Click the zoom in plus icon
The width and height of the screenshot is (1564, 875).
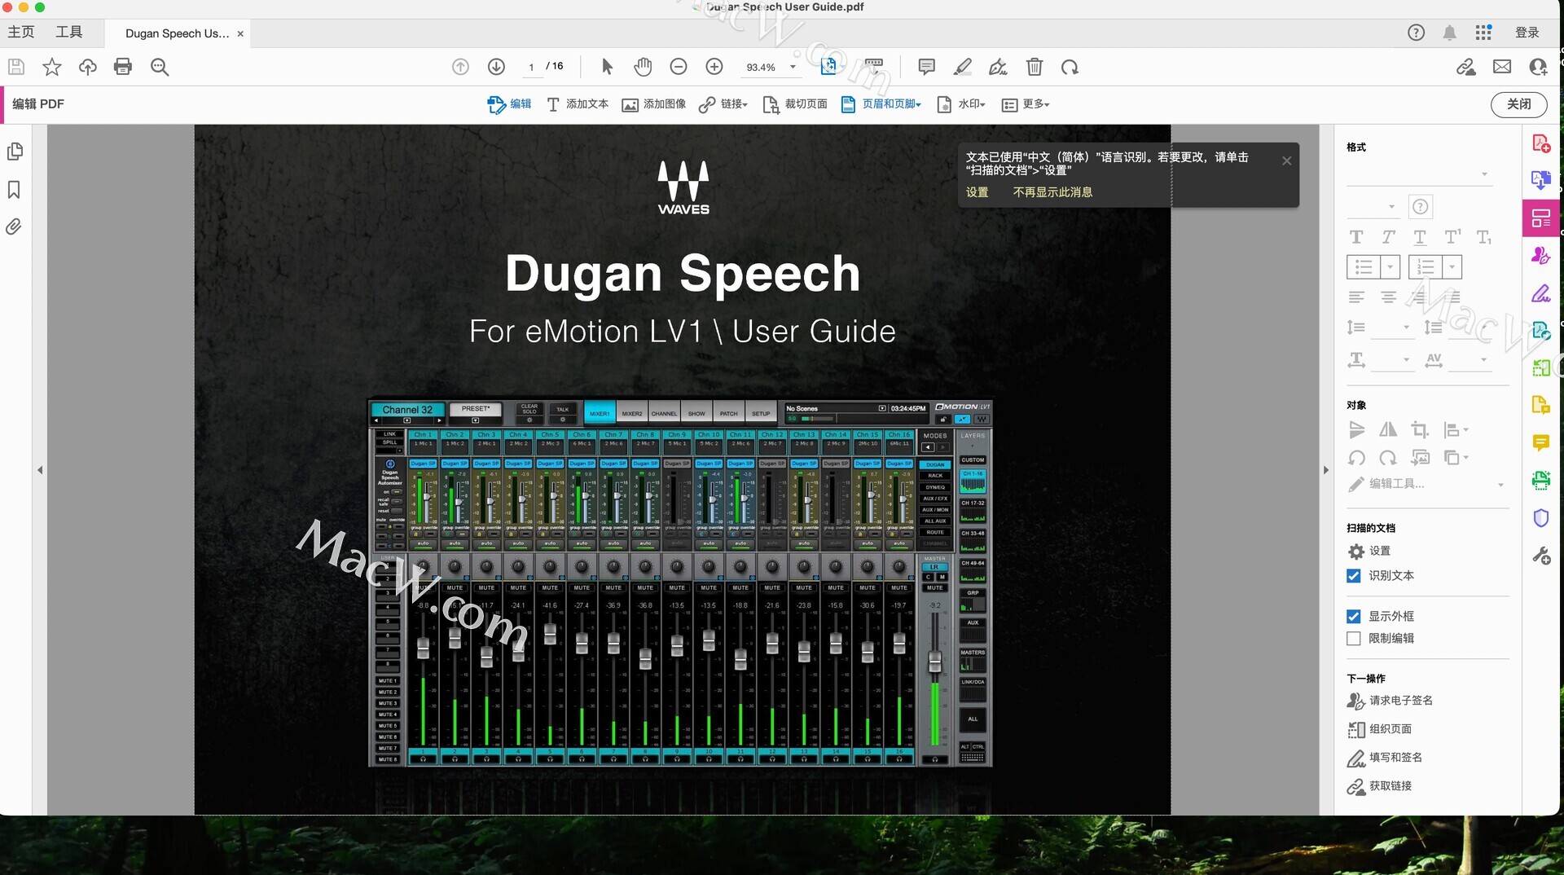tap(714, 67)
